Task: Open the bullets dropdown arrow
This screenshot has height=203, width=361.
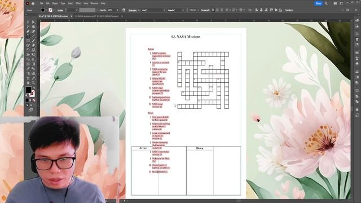Action: (230, 10)
